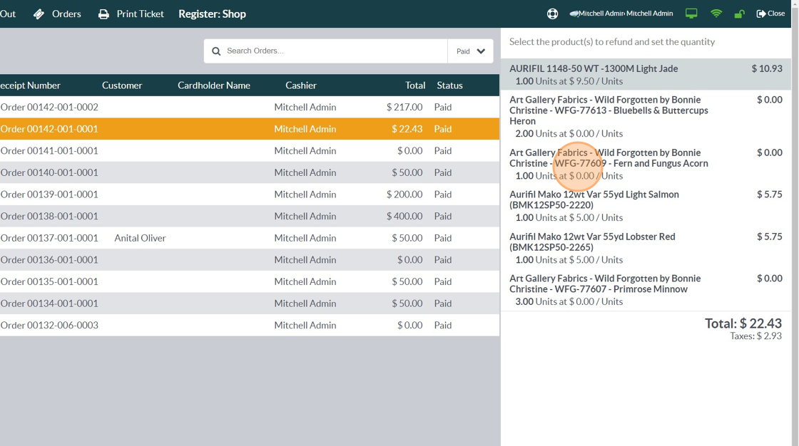Click the Customer column header
Viewport: 799px width, 446px height.
[x=122, y=85]
